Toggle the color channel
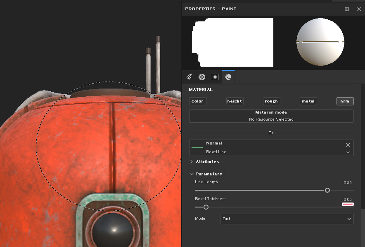365x247 pixels. (x=197, y=101)
